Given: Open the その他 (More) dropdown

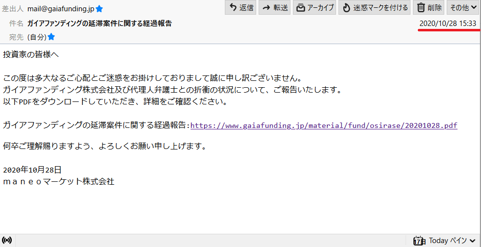Looking at the screenshot, I should click(463, 8).
